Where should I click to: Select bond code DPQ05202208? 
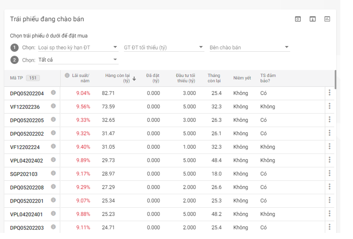[27, 188]
